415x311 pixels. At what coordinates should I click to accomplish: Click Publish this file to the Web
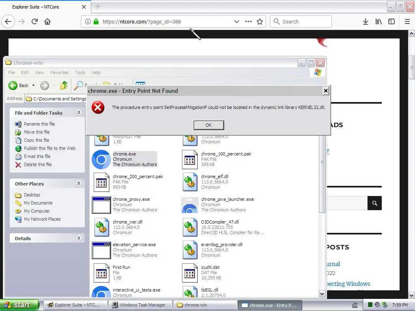50,148
